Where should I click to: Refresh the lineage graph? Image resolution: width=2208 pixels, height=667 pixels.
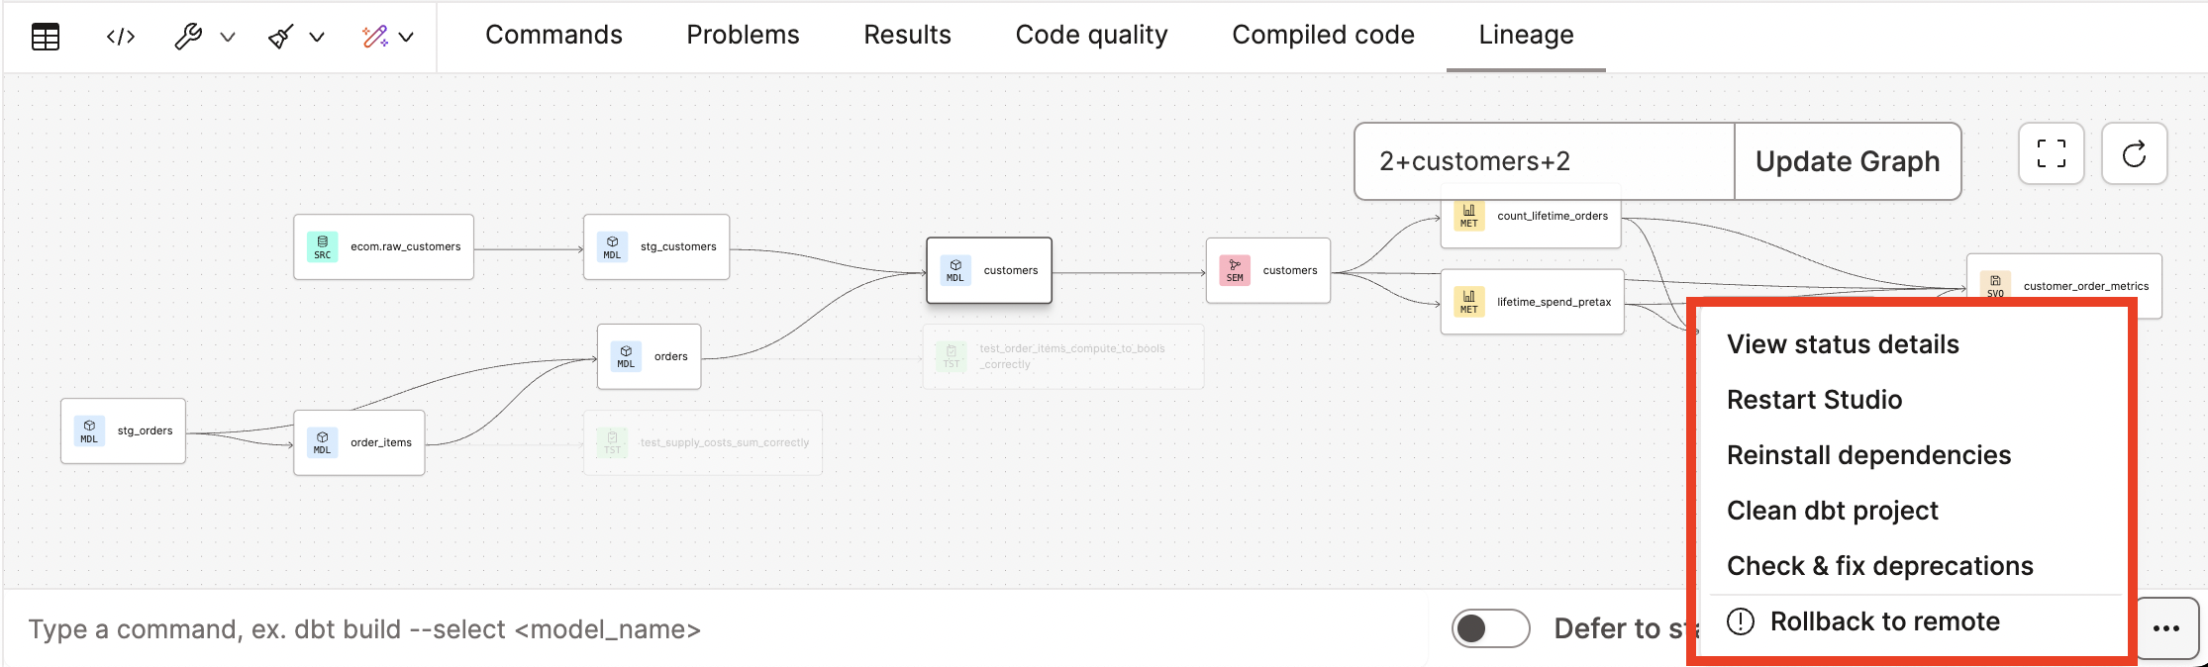(x=2134, y=153)
